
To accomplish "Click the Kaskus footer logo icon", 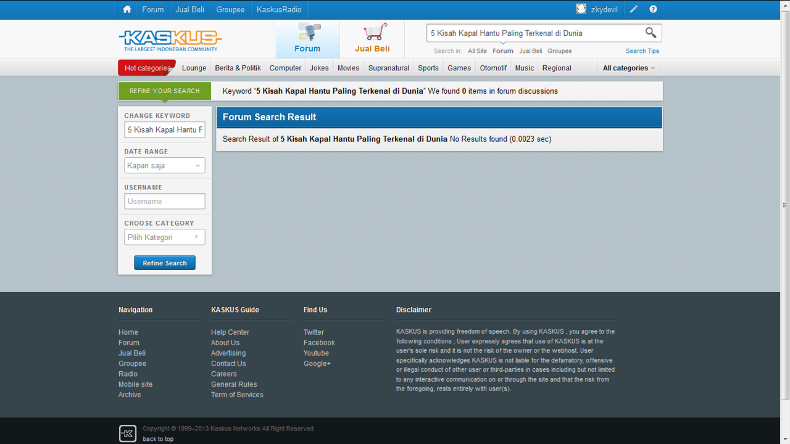I will click(127, 434).
